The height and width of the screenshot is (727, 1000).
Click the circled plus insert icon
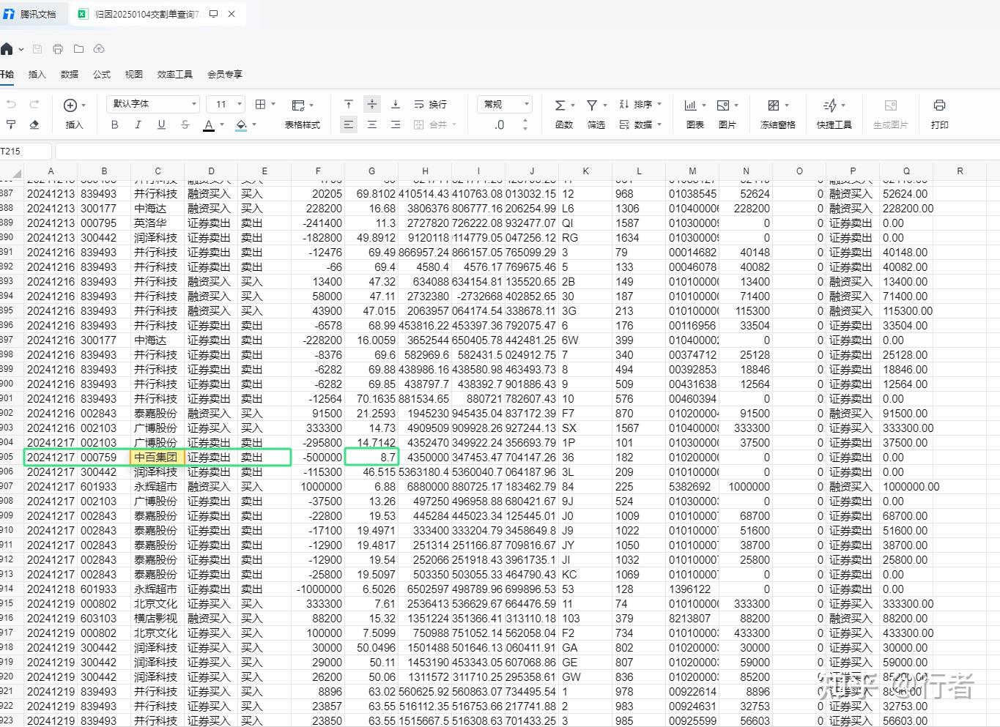(x=70, y=105)
